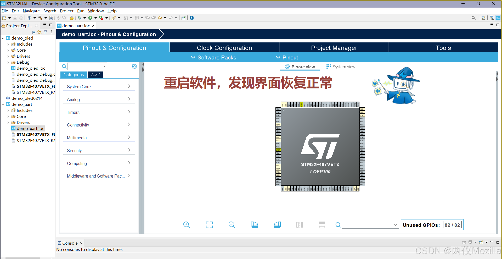Select the Categories tab
502x259 pixels.
[x=74, y=75]
